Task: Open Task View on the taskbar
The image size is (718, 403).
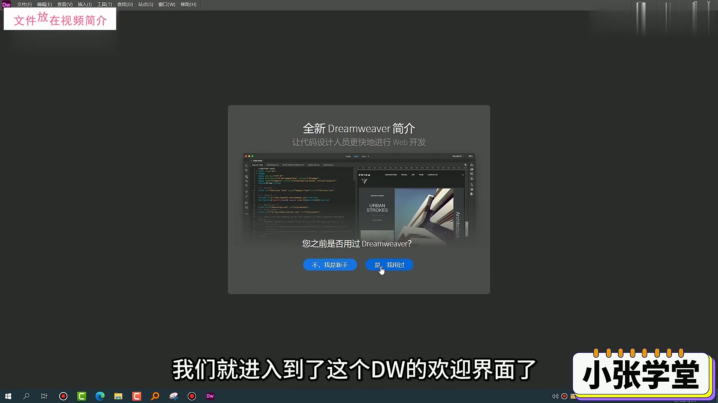Action: (x=44, y=396)
